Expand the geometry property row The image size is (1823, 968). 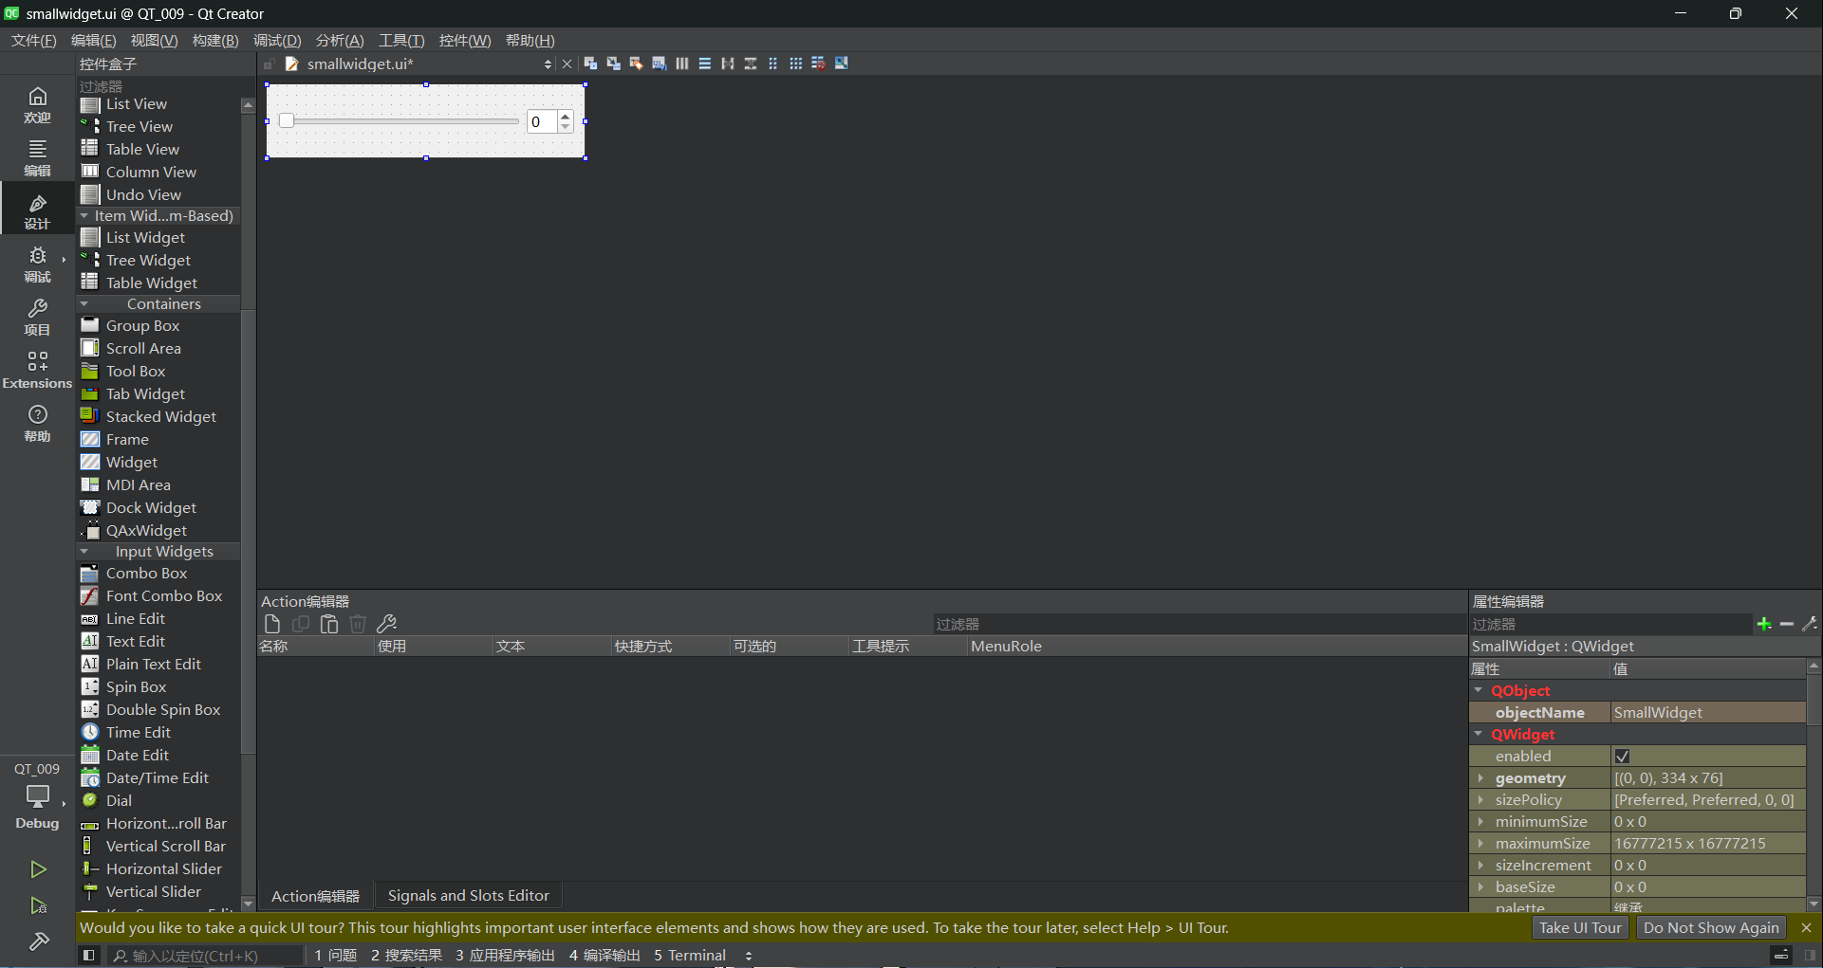[x=1480, y=778]
